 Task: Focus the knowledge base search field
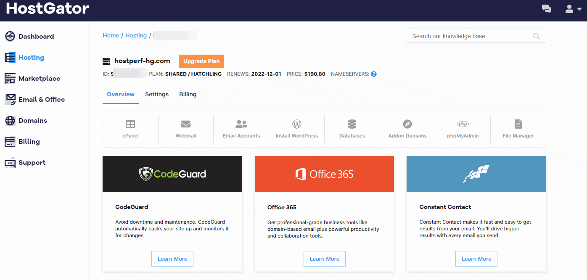click(476, 36)
